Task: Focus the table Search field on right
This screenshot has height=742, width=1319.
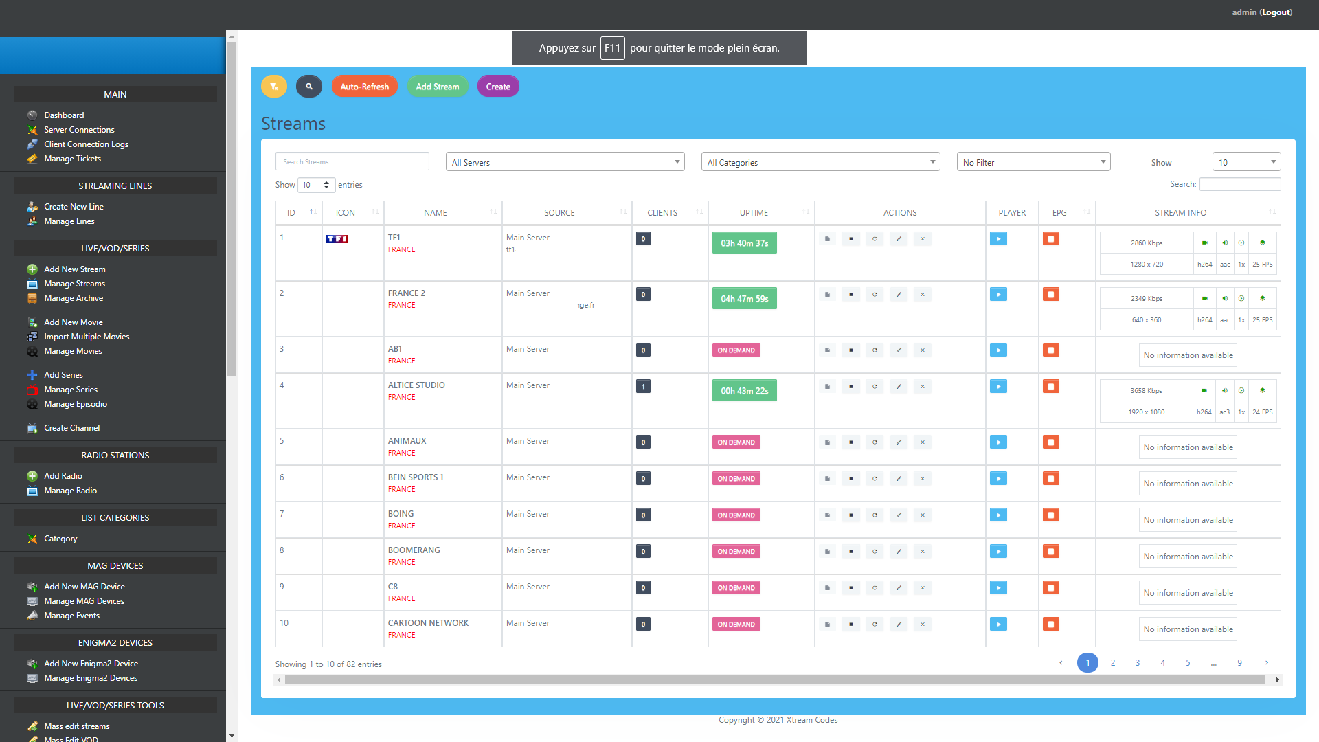Action: pos(1240,184)
